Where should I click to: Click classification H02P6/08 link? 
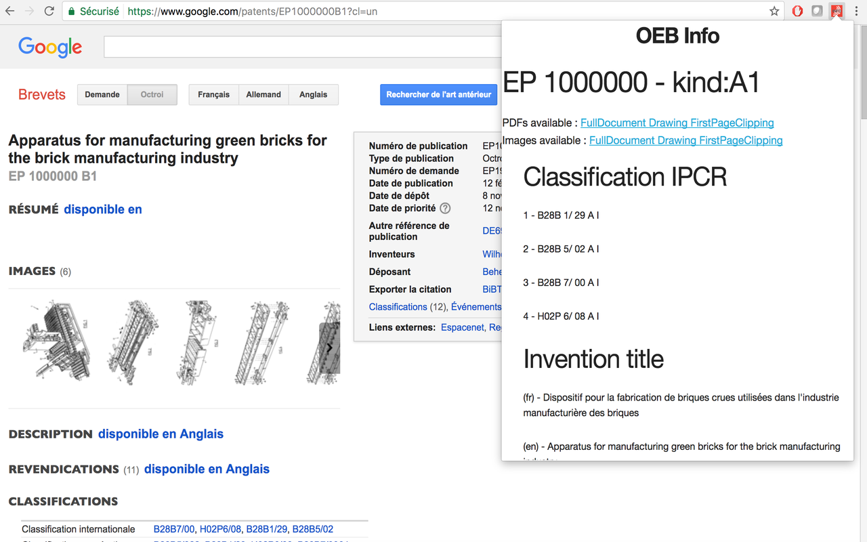point(220,529)
